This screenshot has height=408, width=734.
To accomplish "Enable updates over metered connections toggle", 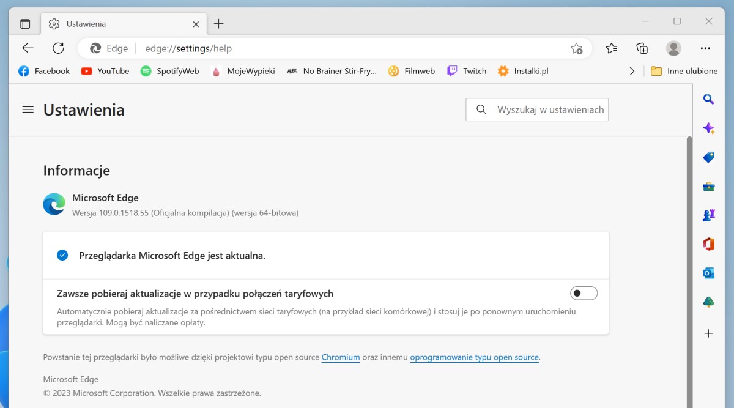I will click(x=584, y=294).
